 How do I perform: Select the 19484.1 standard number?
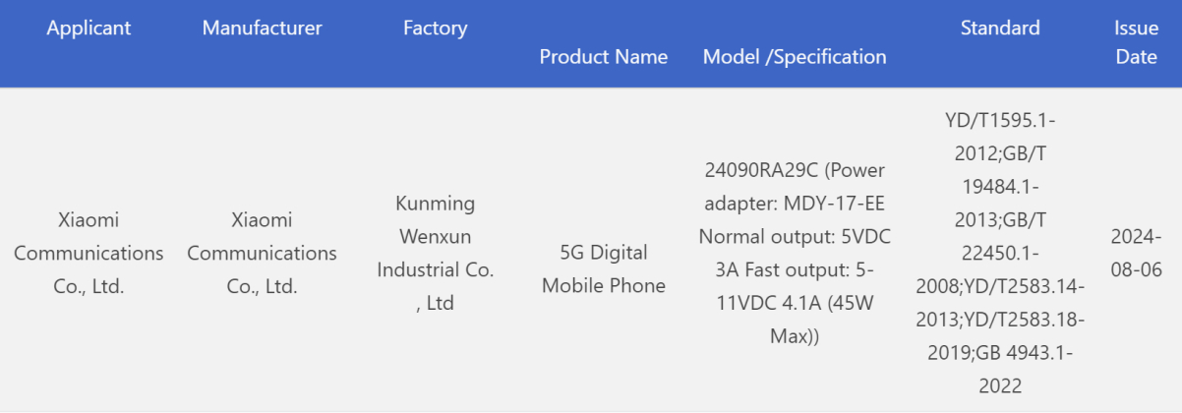pos(999,187)
